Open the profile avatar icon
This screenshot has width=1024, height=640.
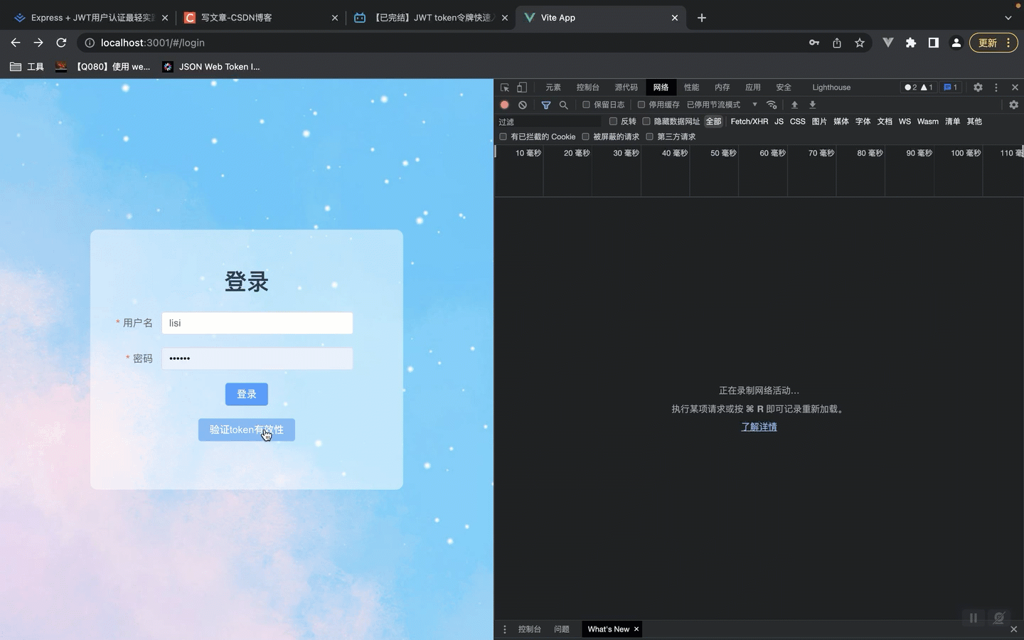(x=956, y=43)
